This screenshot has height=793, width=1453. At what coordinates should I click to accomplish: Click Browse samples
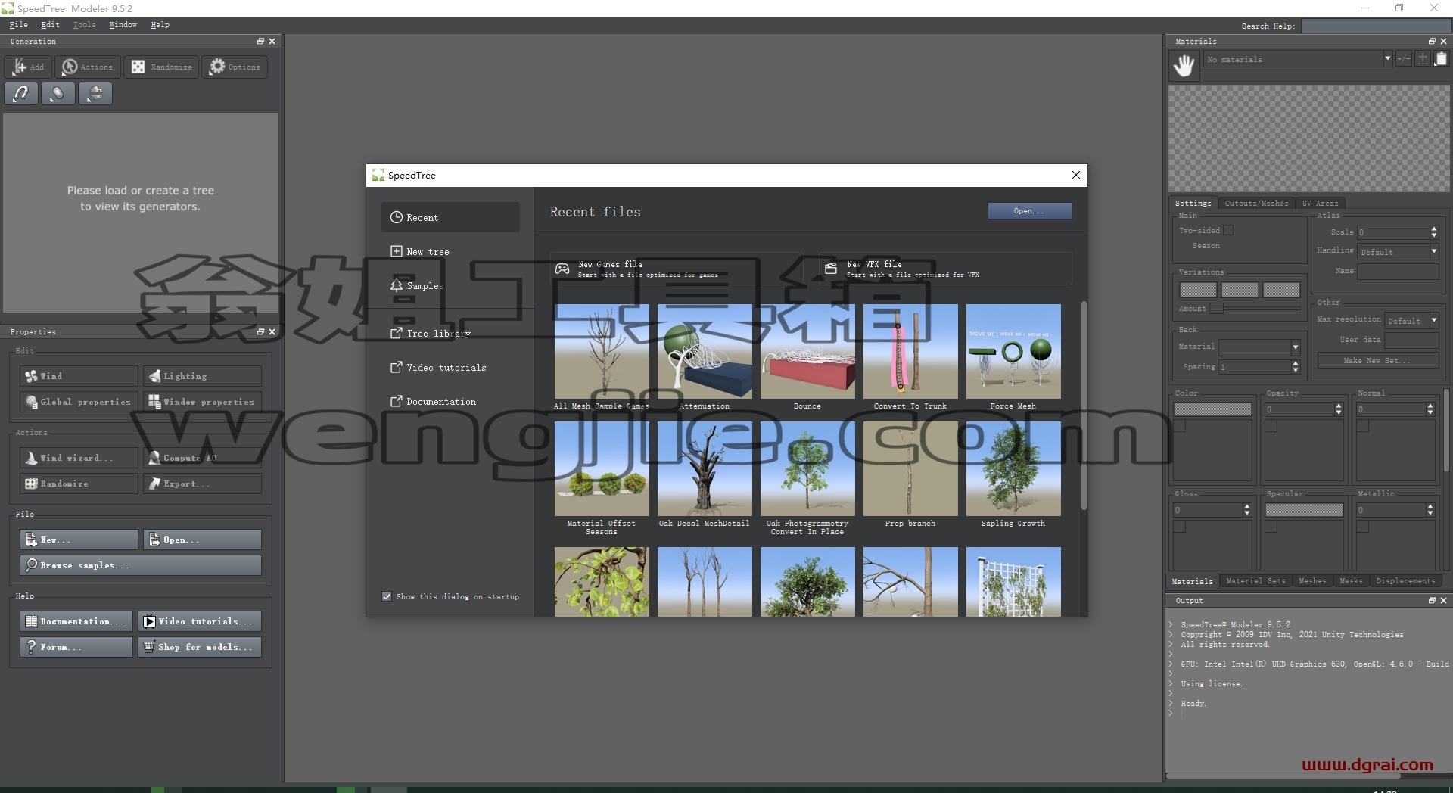coord(141,565)
